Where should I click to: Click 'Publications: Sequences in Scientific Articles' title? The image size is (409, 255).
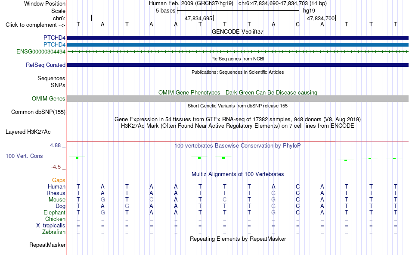(x=238, y=72)
